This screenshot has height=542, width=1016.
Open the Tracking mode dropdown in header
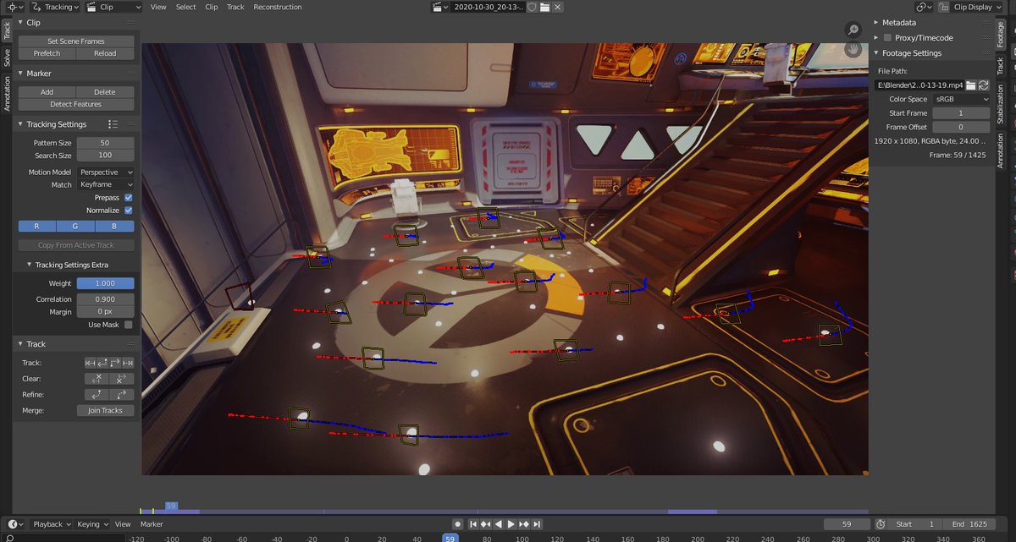pyautogui.click(x=56, y=7)
